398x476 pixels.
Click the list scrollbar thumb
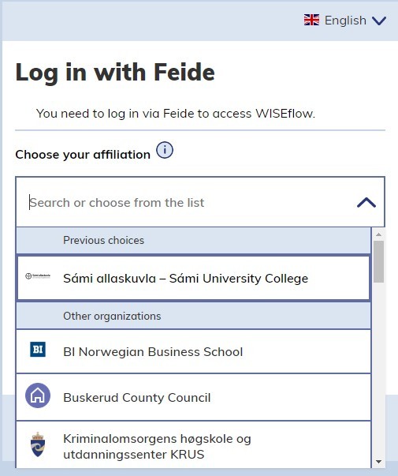[x=378, y=262]
